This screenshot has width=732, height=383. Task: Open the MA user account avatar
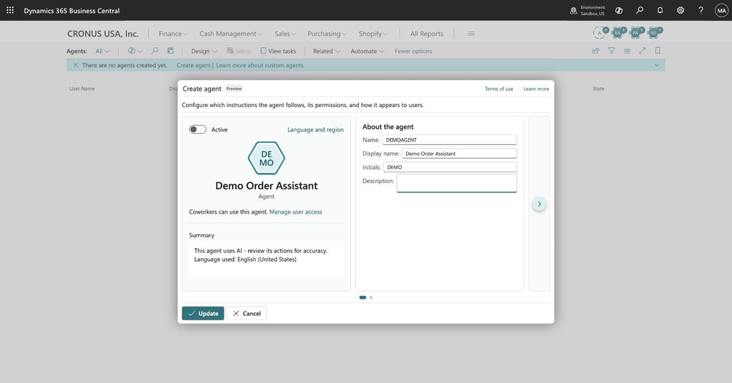pyautogui.click(x=721, y=10)
